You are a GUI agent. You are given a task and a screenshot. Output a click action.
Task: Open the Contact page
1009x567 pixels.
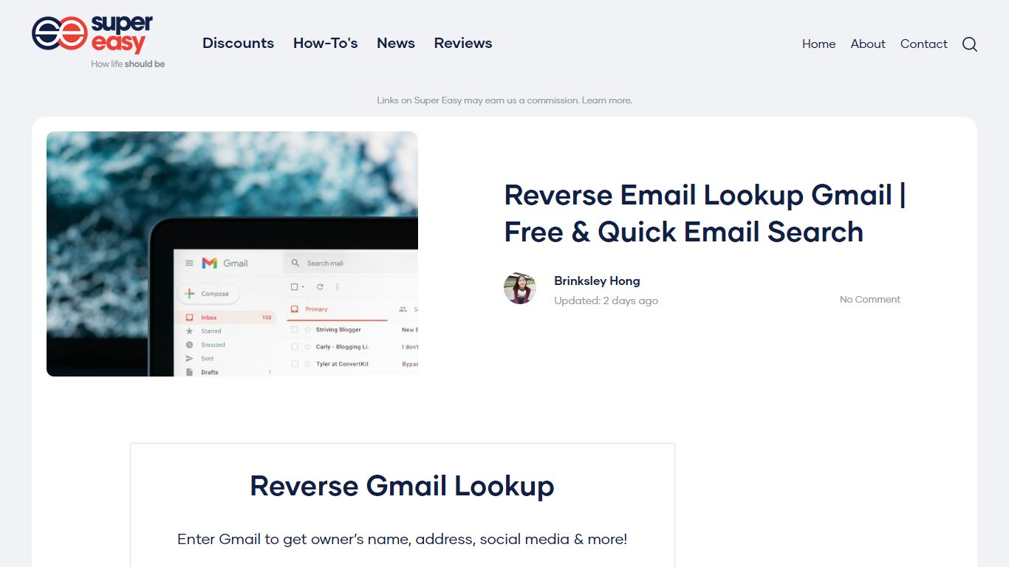tap(923, 44)
